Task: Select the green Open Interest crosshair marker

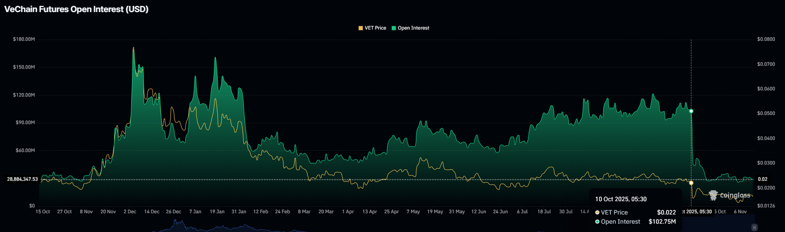Action: pyautogui.click(x=691, y=111)
